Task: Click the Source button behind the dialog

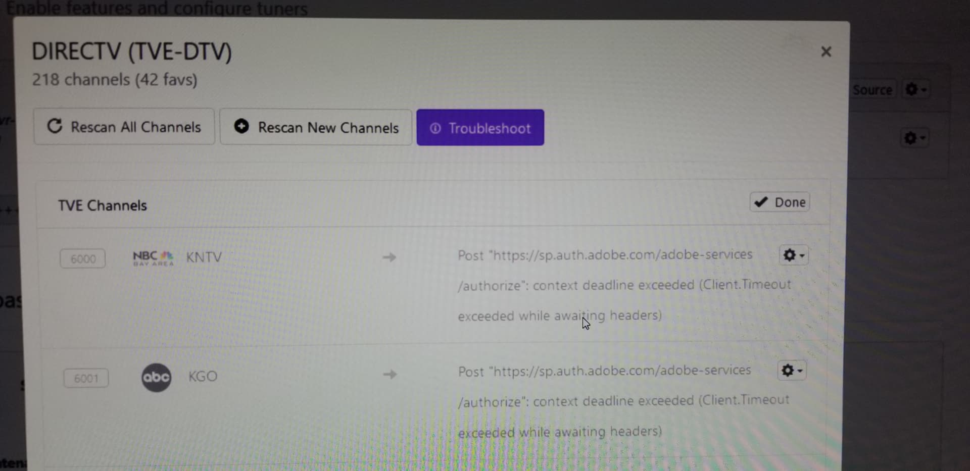Action: coord(872,90)
